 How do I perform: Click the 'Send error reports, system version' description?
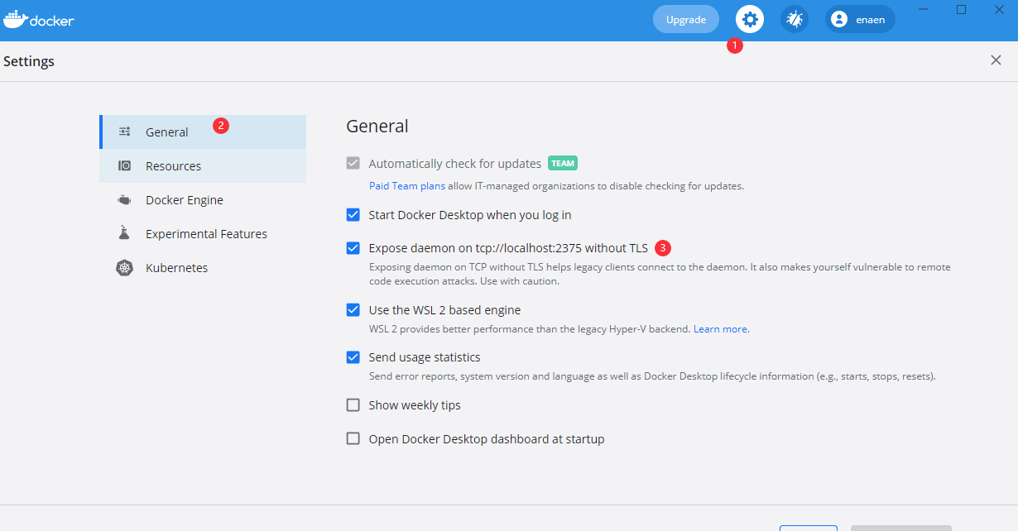(x=652, y=376)
